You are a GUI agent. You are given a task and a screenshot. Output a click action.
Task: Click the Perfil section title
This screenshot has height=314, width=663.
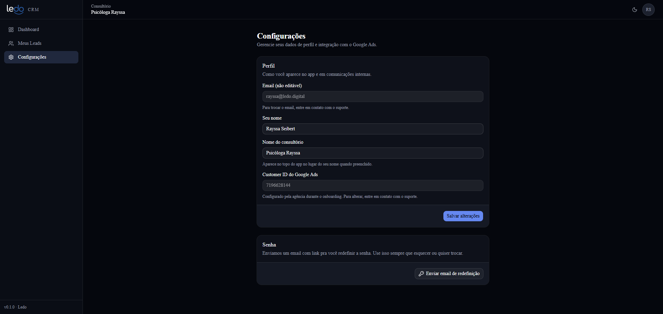click(x=268, y=66)
